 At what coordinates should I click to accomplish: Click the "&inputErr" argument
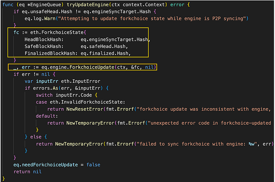(x=88, y=88)
